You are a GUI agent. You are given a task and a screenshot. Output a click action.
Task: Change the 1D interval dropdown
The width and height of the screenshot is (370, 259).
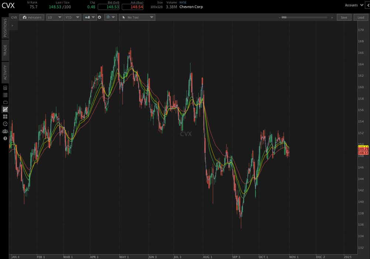54,17
